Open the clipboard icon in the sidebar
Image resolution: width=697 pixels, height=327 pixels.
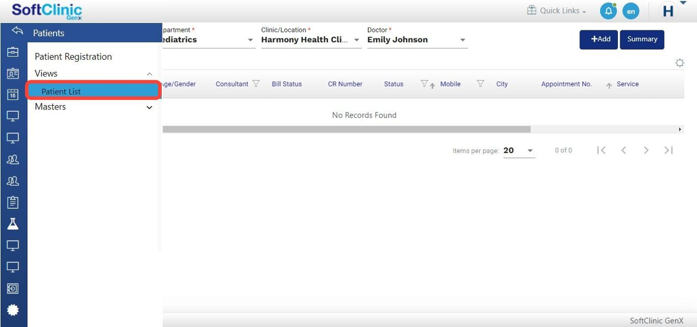(12, 202)
